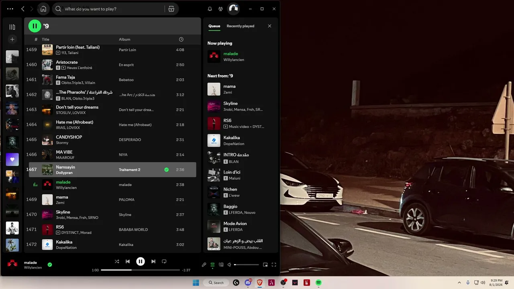Go to Spotify Home
Image resolution: width=514 pixels, height=289 pixels.
pyautogui.click(x=43, y=9)
